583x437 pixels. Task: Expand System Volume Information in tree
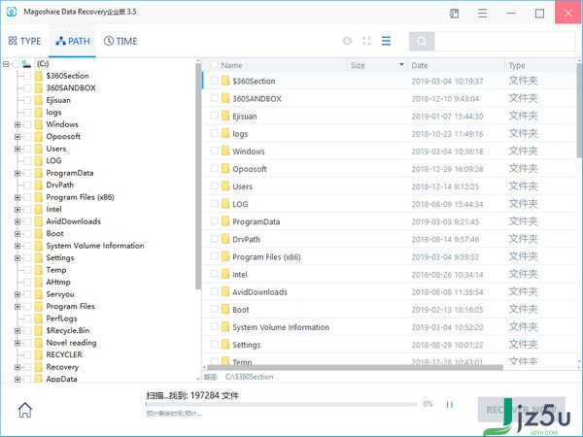(x=17, y=246)
